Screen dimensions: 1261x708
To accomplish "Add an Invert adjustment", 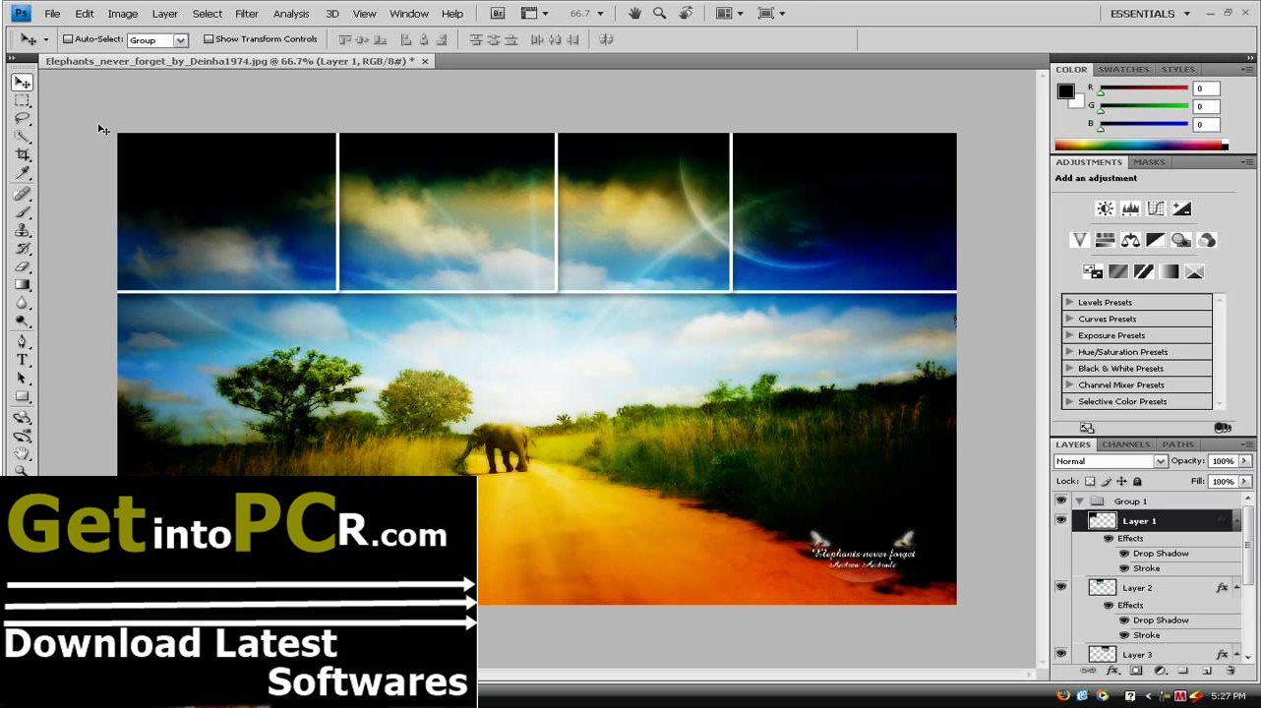I will (x=1093, y=271).
